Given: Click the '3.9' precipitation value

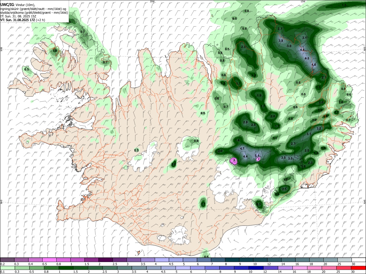Looking at the screenshot, I should tap(281, 41).
